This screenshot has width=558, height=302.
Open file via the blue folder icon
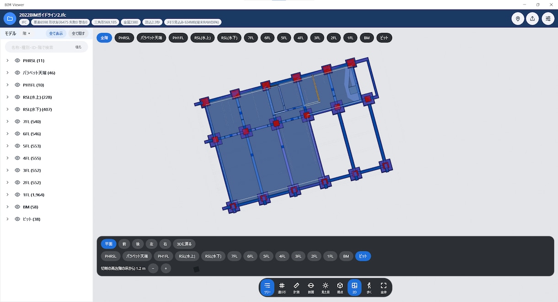10,19
